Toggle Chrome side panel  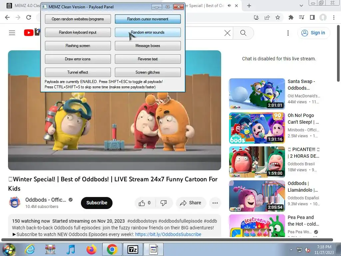[312, 17]
